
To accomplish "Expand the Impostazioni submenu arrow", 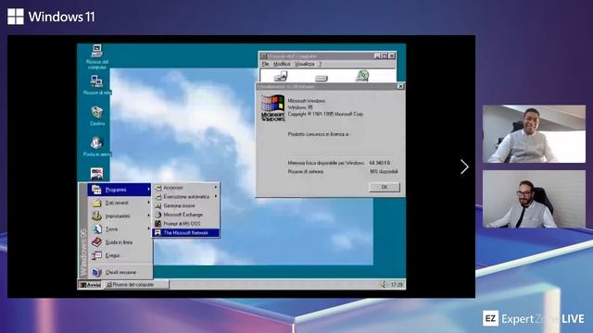I will pyautogui.click(x=148, y=216).
